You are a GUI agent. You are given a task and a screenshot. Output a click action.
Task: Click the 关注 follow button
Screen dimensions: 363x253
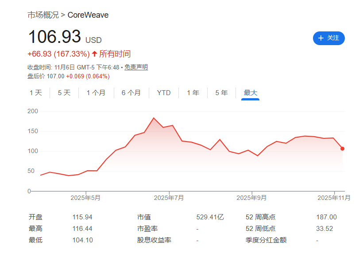(x=328, y=38)
